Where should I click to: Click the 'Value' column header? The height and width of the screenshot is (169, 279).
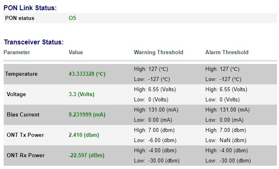point(75,53)
